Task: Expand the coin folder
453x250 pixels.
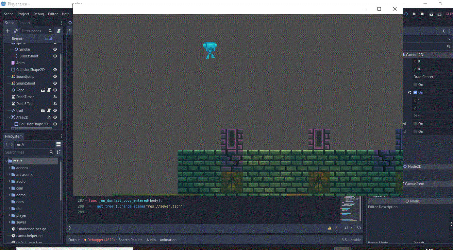Action: 10,188
